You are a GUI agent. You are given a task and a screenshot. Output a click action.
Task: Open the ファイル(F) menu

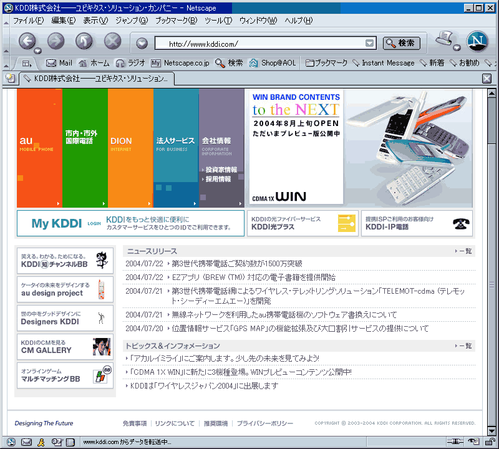[x=28, y=21]
